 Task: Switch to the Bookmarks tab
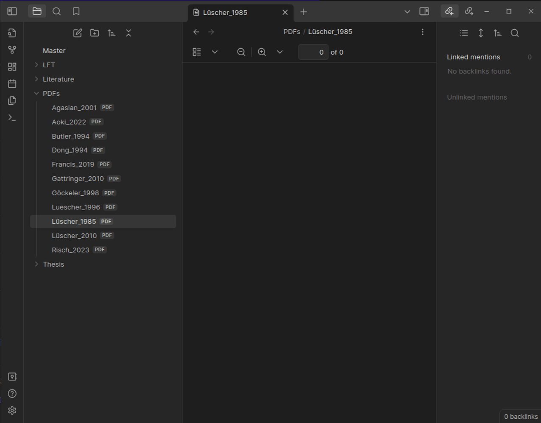[x=76, y=11]
